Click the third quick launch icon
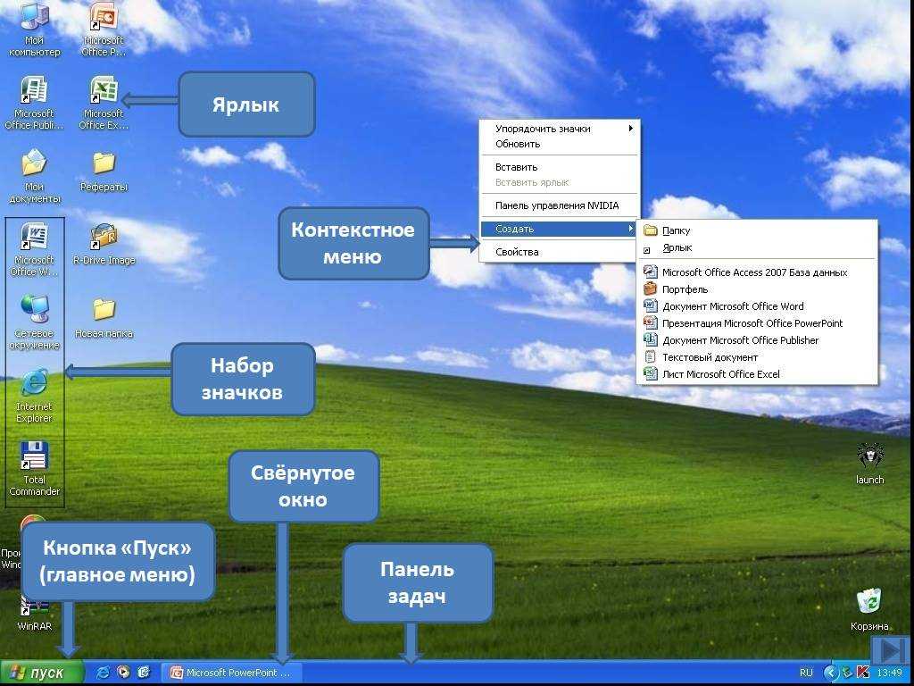914x686 pixels. tap(145, 673)
